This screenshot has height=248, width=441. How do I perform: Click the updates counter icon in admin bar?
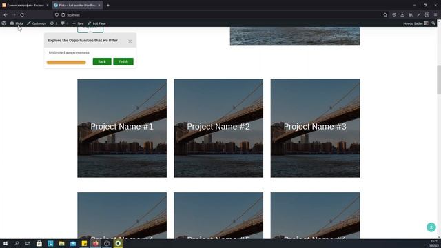54,23
